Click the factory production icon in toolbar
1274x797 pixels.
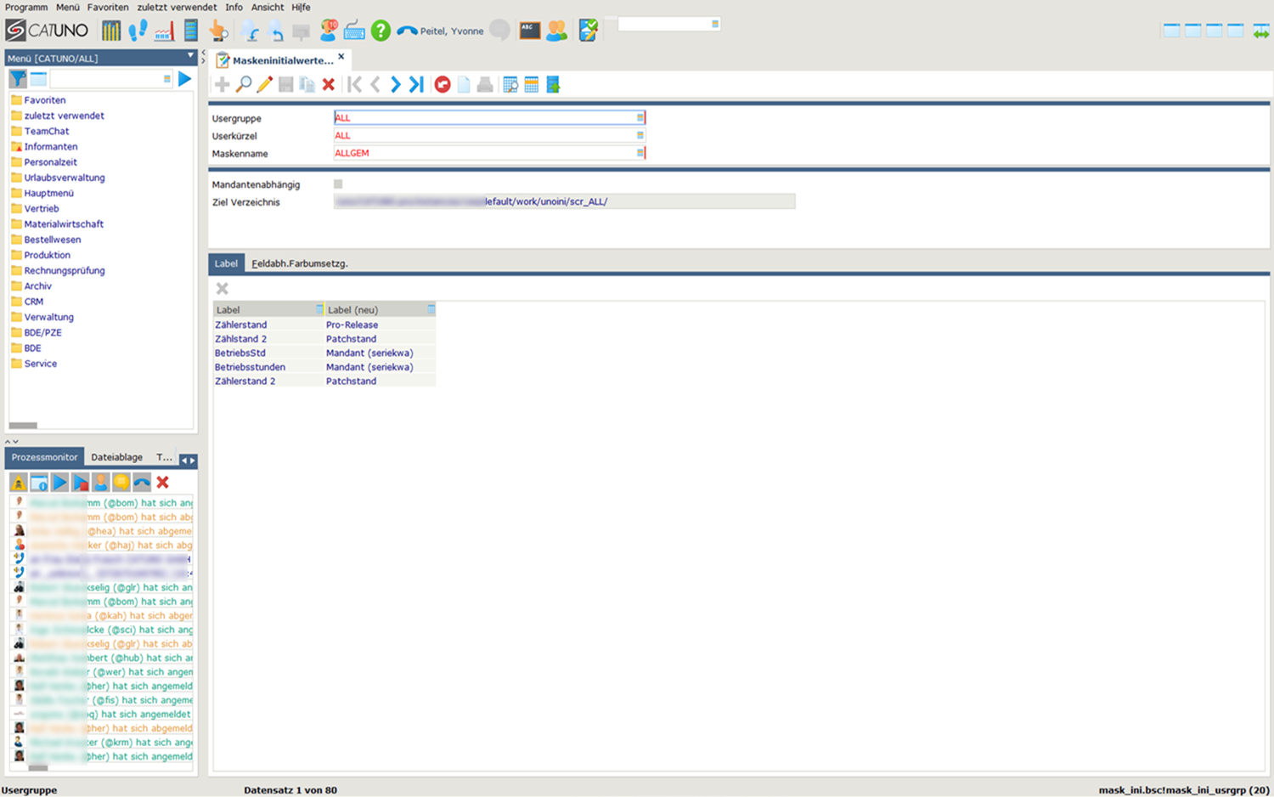pos(164,31)
